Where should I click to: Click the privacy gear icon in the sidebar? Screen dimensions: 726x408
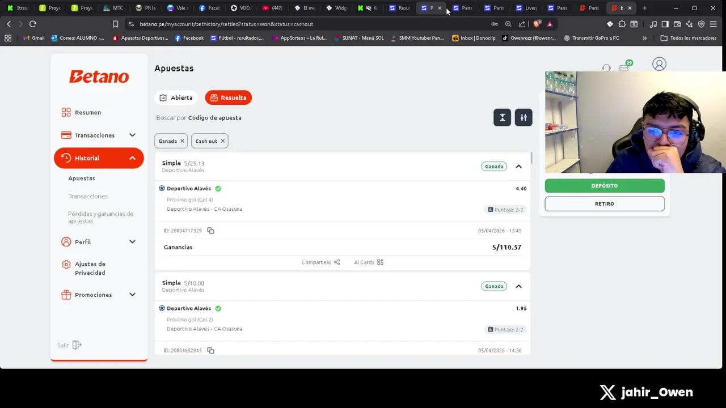point(66,265)
